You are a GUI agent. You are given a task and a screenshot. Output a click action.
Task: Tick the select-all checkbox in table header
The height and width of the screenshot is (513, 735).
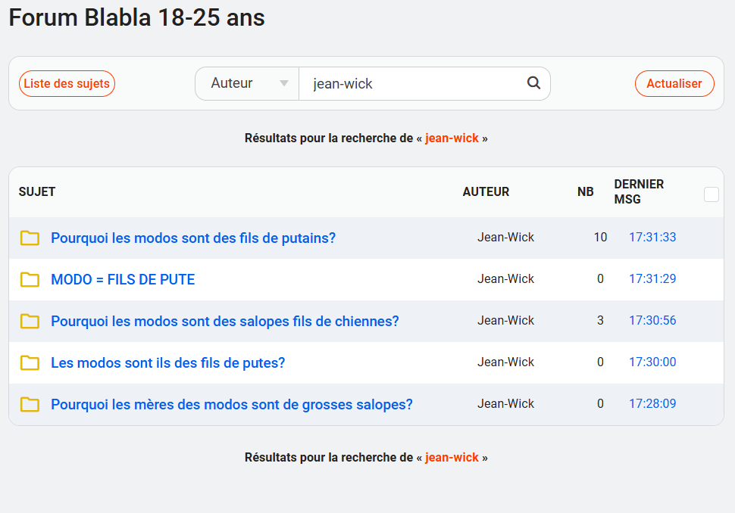711,194
